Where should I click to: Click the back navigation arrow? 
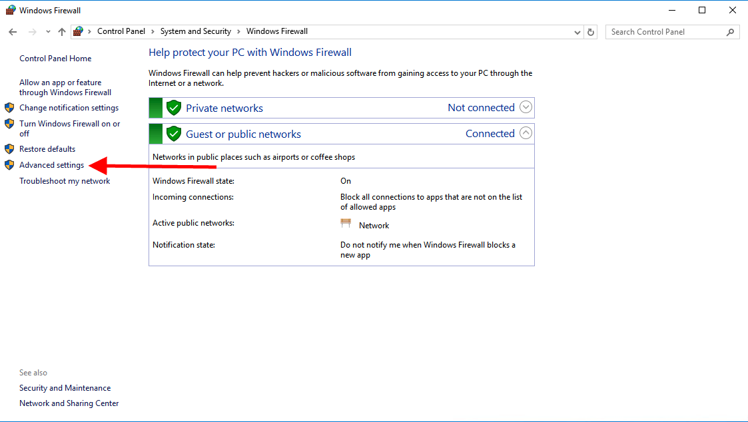tap(13, 32)
